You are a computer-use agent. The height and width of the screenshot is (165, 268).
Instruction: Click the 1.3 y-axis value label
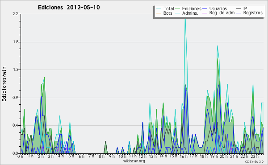[15, 70]
